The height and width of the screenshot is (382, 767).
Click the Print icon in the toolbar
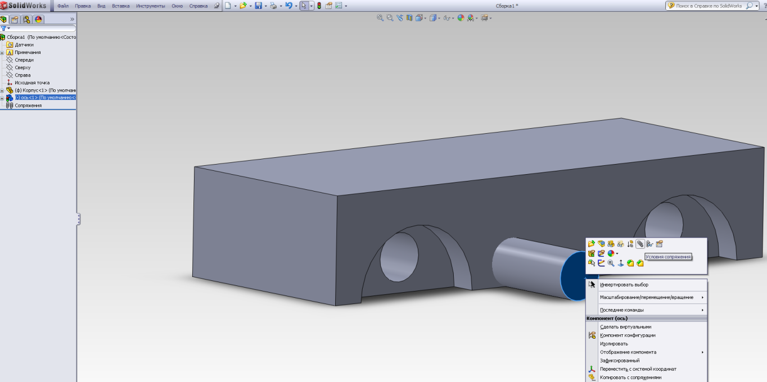pyautogui.click(x=273, y=6)
